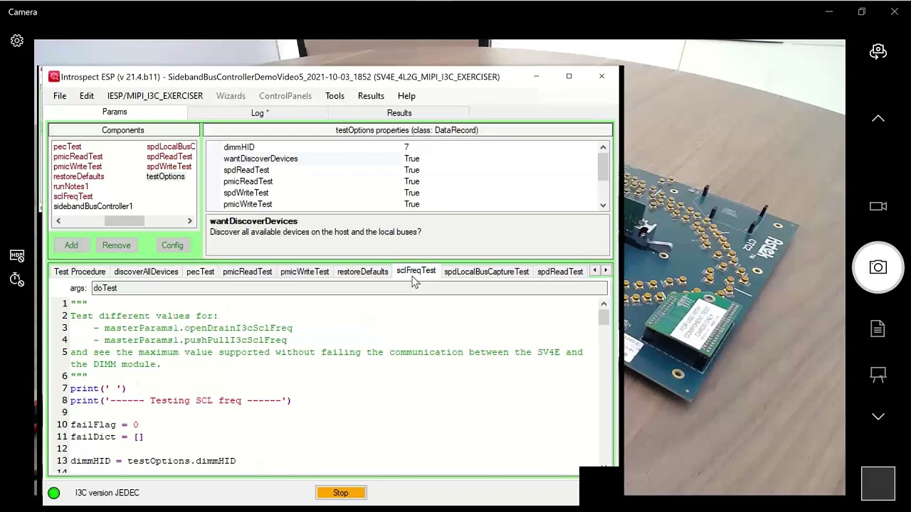911x512 pixels.
Task: Click the Config button
Action: coord(172,245)
